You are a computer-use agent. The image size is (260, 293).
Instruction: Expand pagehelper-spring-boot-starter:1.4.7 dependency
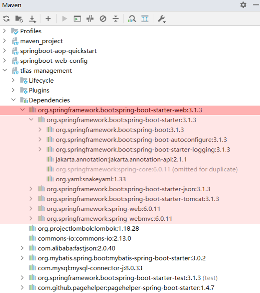point(22,288)
